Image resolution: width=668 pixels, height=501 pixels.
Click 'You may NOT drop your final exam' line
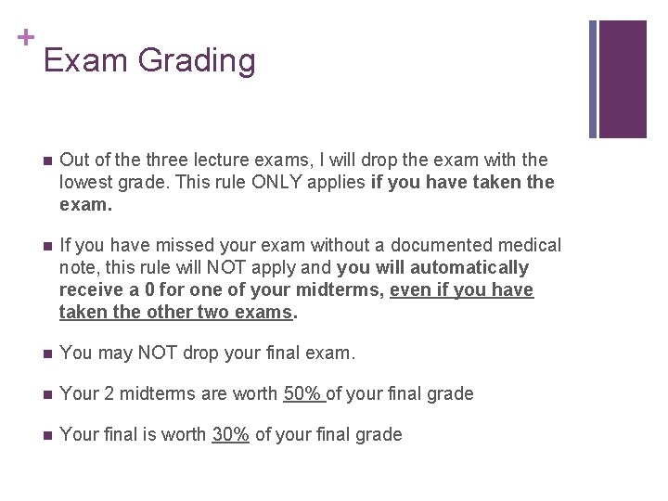pyautogui.click(x=207, y=353)
